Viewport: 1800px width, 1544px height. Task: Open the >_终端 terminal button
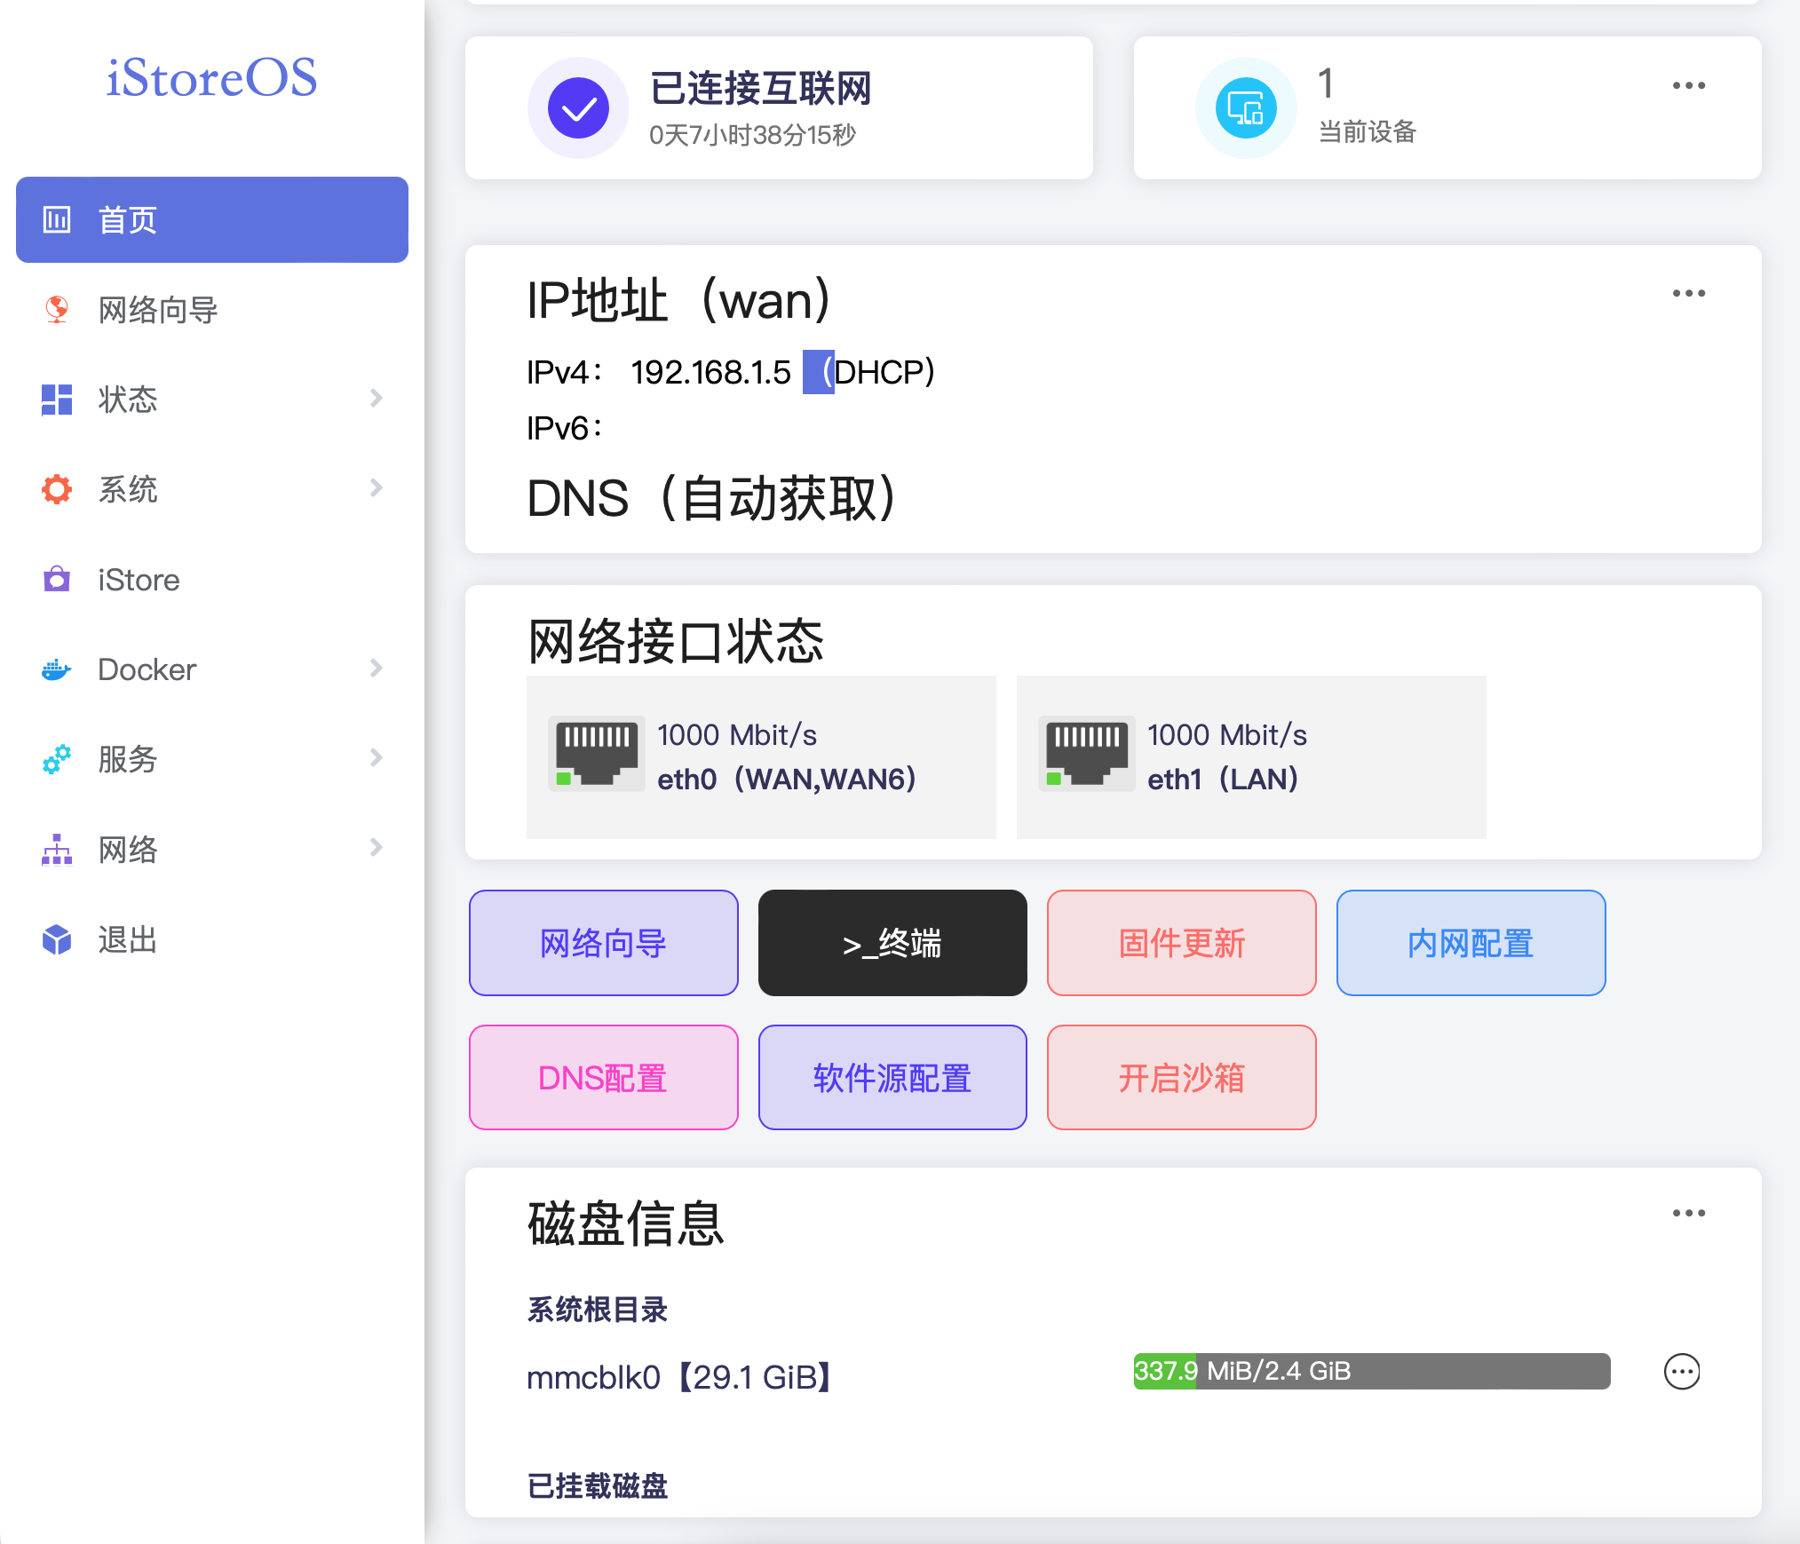pos(892,943)
